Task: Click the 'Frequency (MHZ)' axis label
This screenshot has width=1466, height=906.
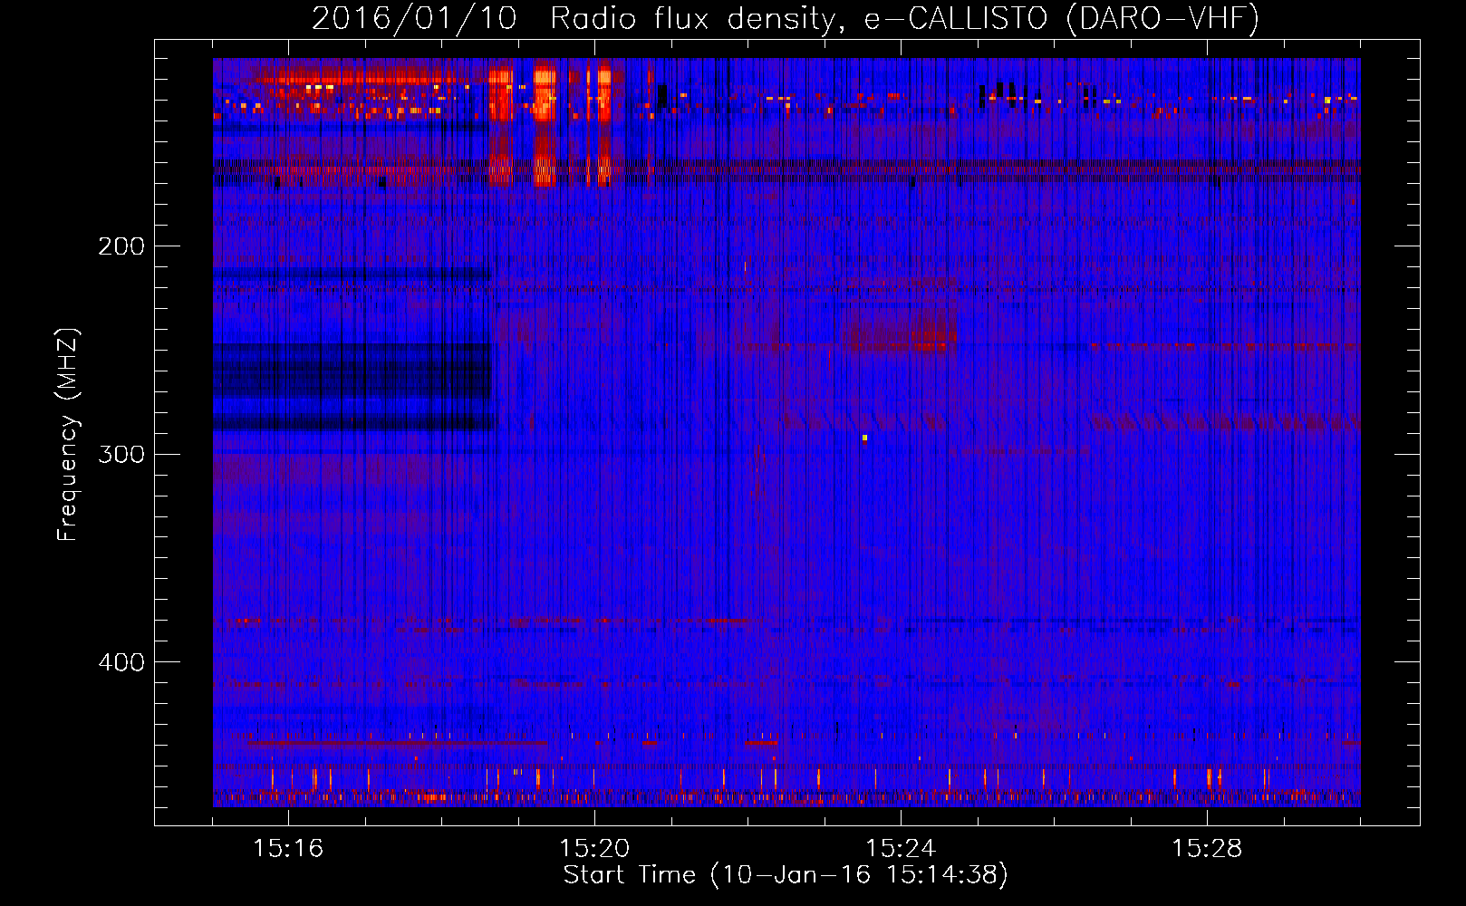Action: [x=68, y=435]
